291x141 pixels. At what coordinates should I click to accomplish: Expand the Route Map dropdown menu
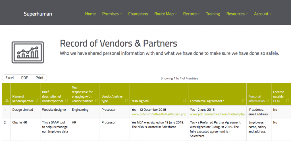166,14
